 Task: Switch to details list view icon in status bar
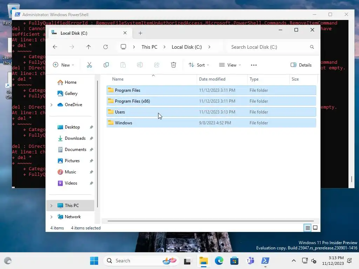click(308, 228)
